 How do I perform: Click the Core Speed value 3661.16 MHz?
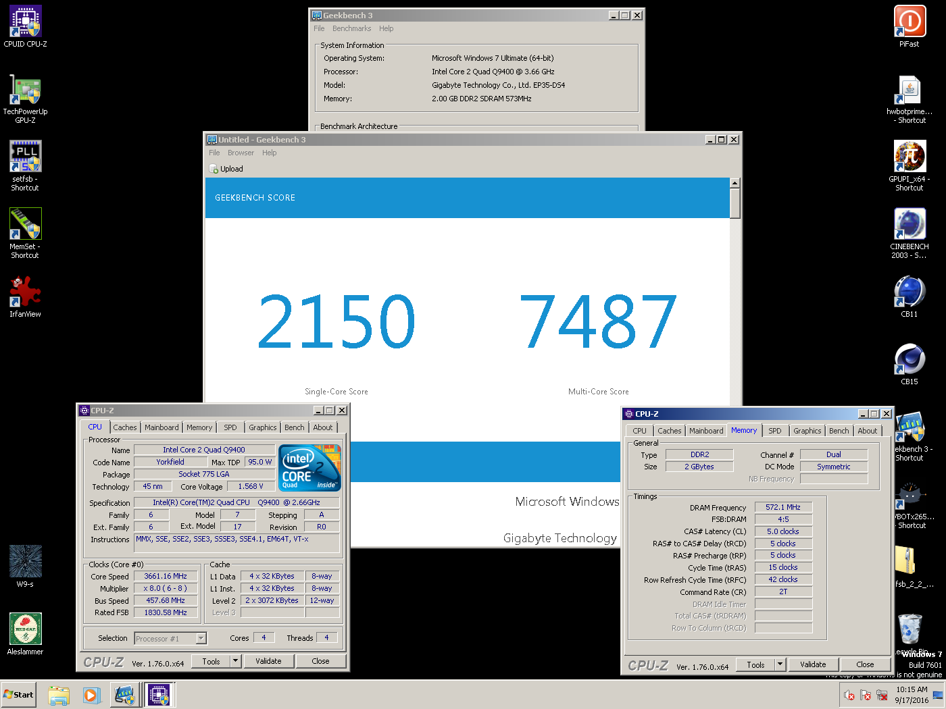pos(166,576)
